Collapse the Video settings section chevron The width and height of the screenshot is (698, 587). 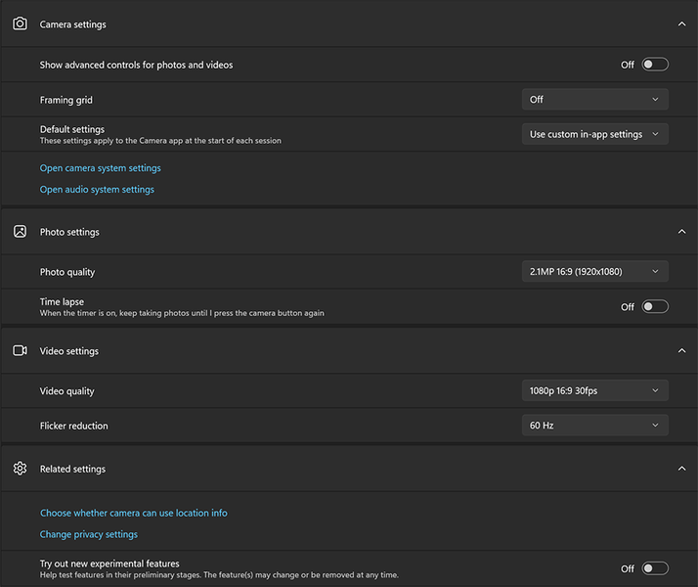pos(681,350)
